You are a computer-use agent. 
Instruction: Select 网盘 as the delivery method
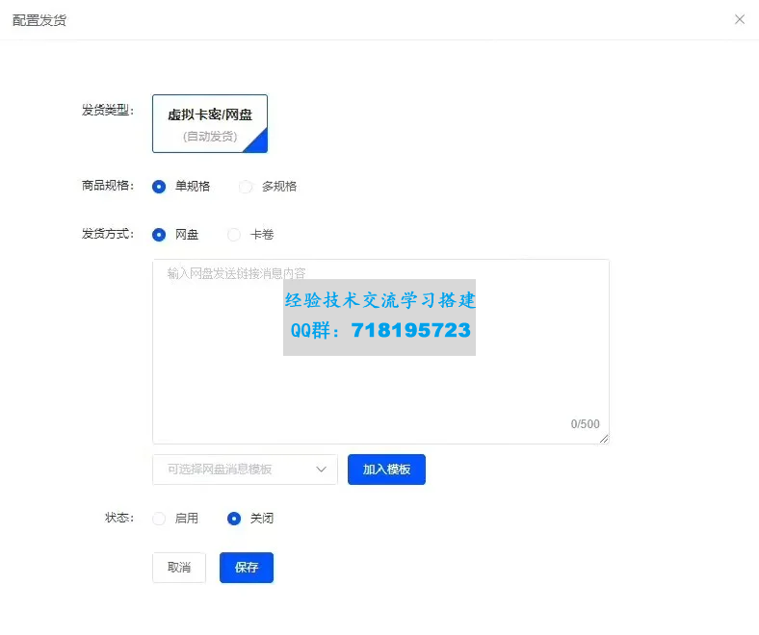pyautogui.click(x=159, y=234)
